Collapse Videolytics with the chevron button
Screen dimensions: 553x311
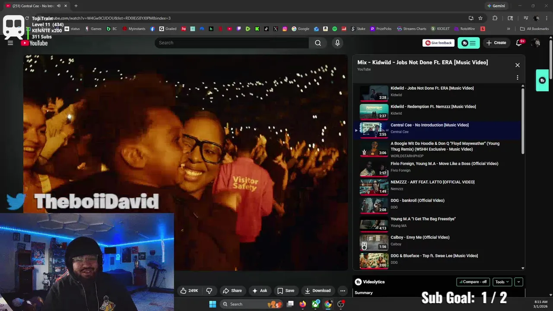pyautogui.click(x=518, y=282)
